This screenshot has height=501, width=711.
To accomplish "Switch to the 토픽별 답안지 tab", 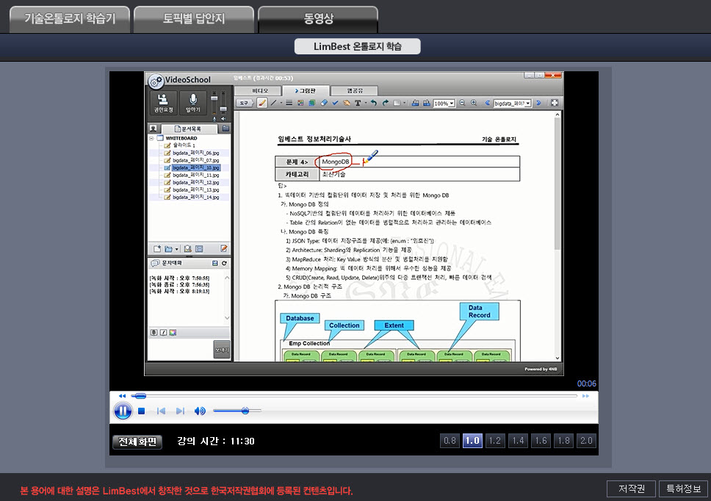I will [194, 19].
